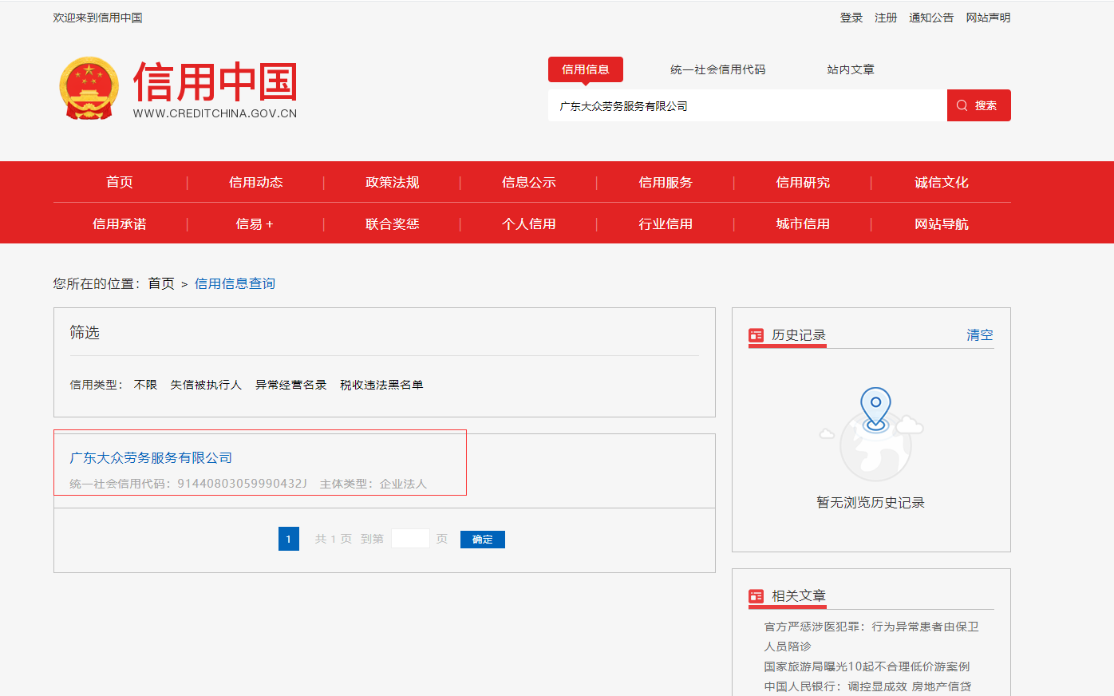This screenshot has width=1114, height=696.
Task: Switch to the 统一社会信用代码 search tab
Action: [x=718, y=69]
